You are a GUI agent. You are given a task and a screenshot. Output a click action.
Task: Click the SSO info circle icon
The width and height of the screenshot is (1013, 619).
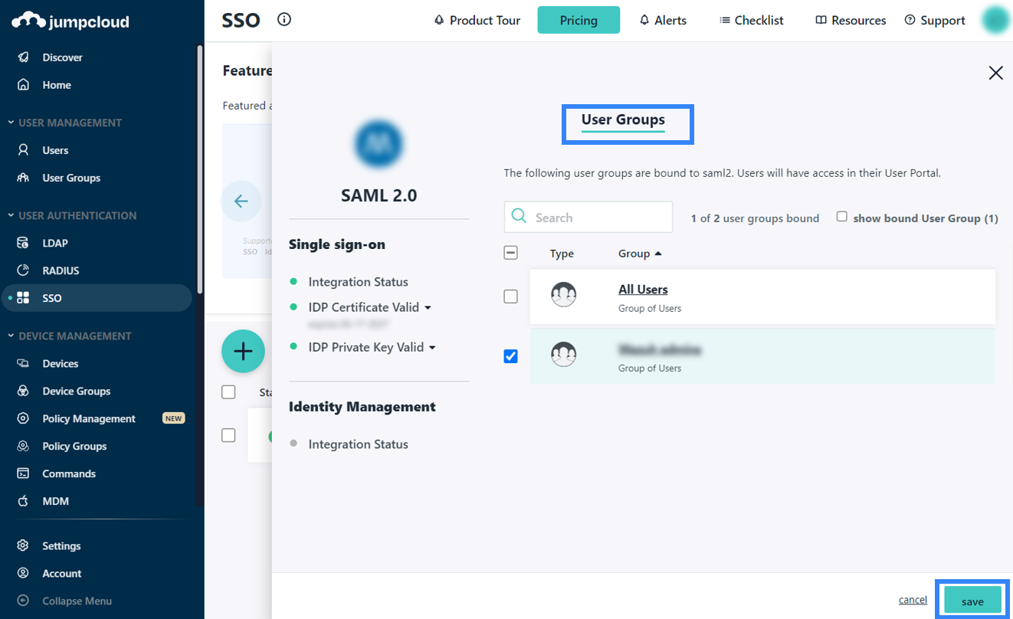coord(284,20)
